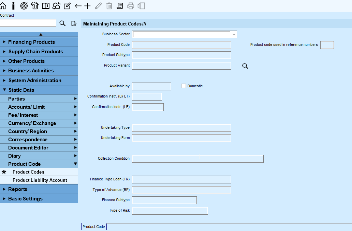352x231 pixels.
Task: Expand Financing Products menu section
Action: point(39,42)
